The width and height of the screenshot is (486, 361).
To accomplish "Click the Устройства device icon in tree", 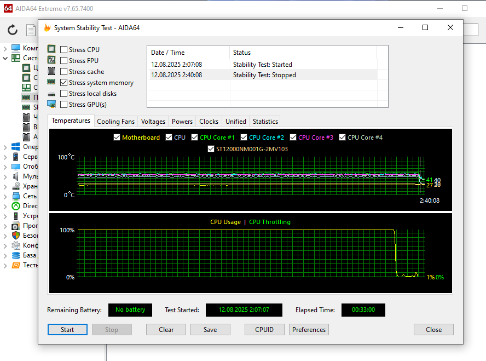I will click(x=16, y=216).
